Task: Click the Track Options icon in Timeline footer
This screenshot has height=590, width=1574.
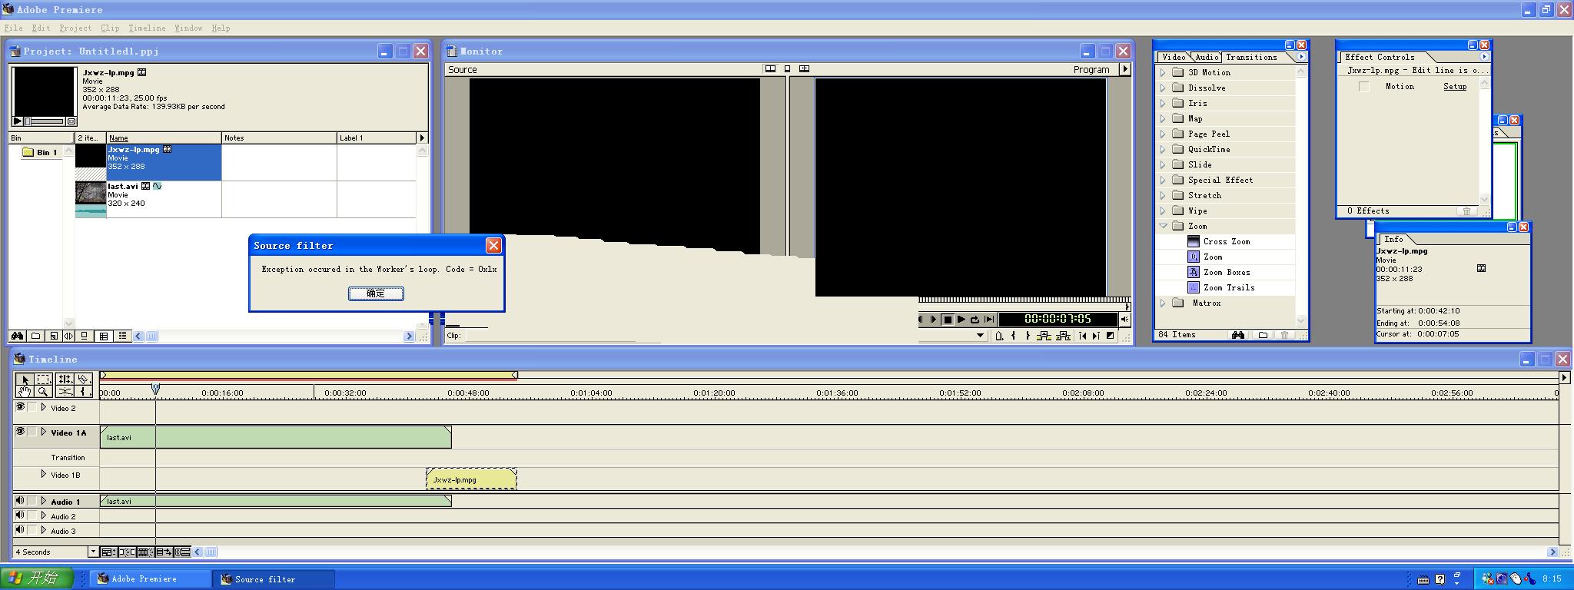Action: (x=108, y=552)
